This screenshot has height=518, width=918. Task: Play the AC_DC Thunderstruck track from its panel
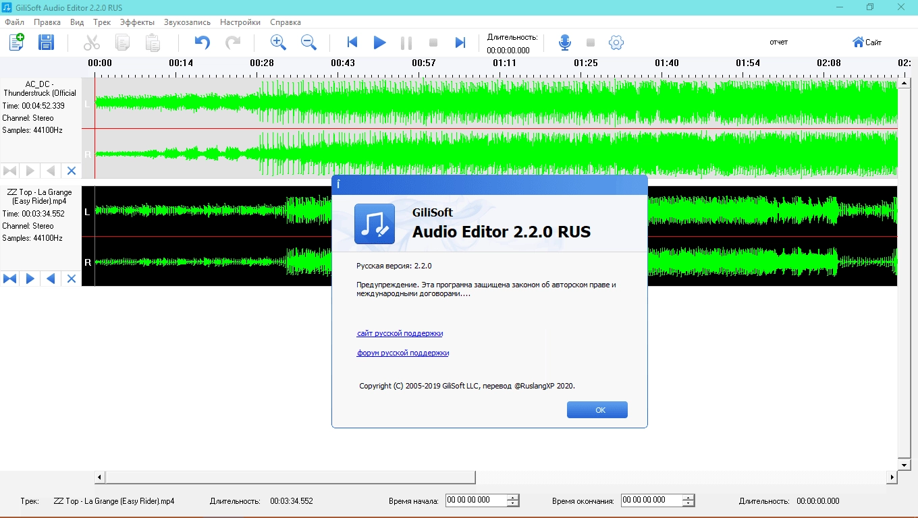[x=30, y=171]
